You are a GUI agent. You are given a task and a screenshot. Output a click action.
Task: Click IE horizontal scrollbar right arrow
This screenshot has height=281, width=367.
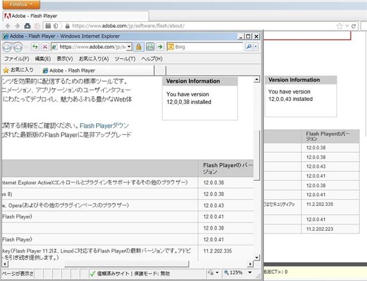click(250, 264)
